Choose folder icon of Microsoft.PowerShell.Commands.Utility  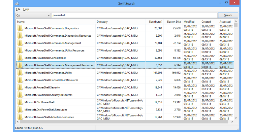(20, 73)
